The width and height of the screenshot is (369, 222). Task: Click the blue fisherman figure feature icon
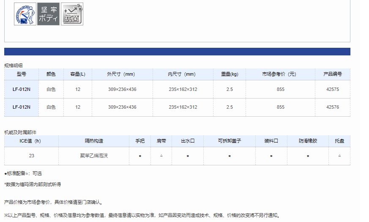25,14
